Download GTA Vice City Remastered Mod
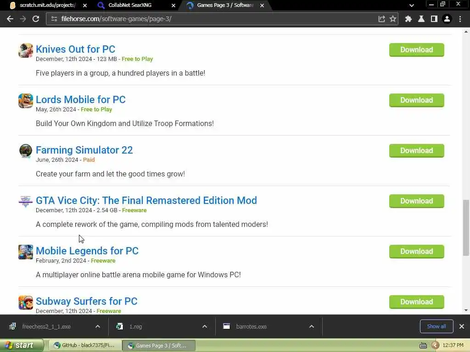 [417, 201]
